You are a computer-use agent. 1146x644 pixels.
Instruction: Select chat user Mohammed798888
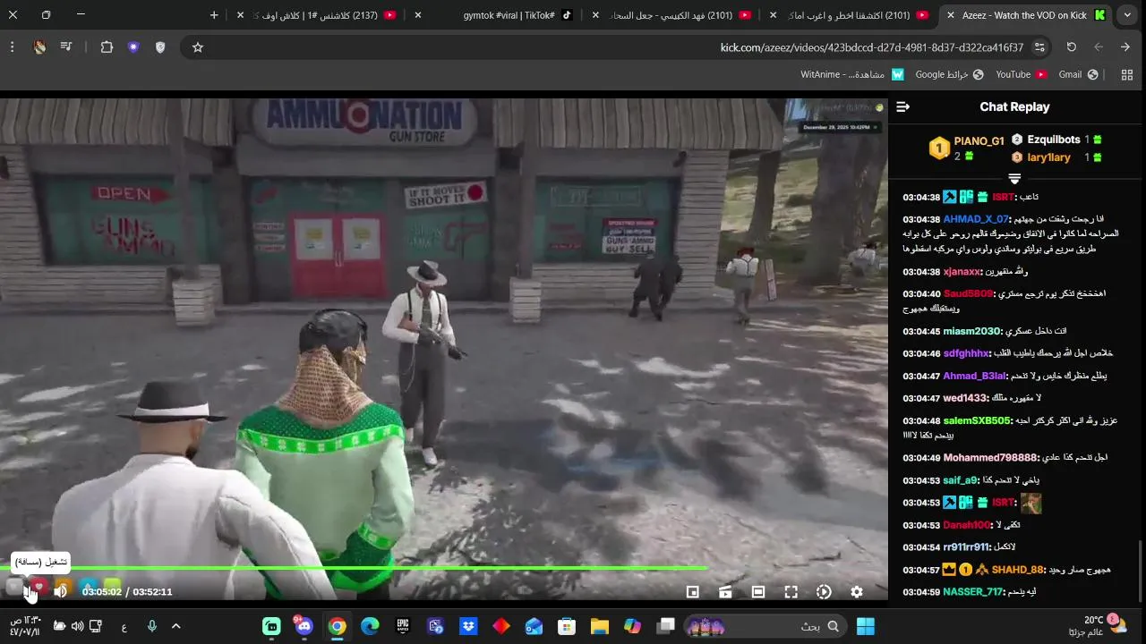point(989,457)
